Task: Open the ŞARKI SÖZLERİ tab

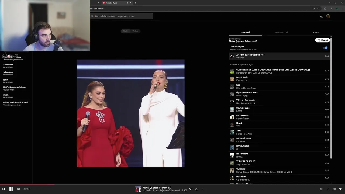Action: (281, 32)
